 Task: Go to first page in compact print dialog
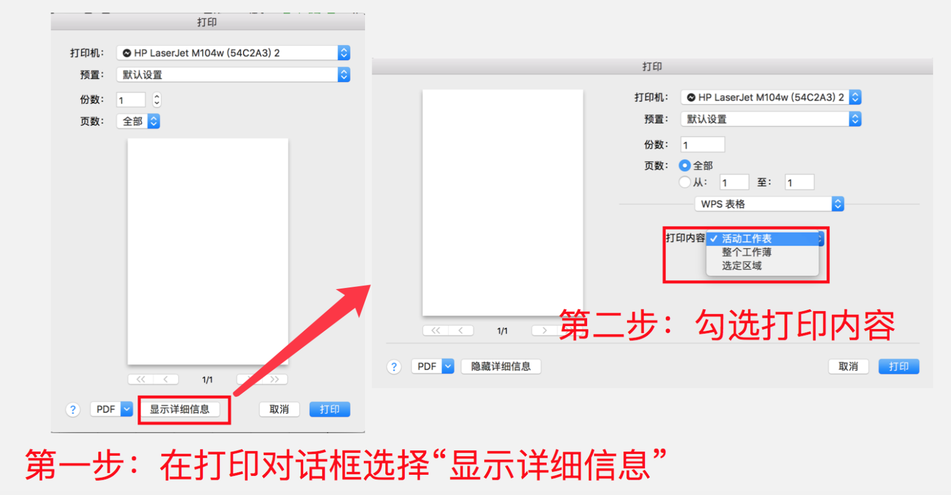point(141,380)
